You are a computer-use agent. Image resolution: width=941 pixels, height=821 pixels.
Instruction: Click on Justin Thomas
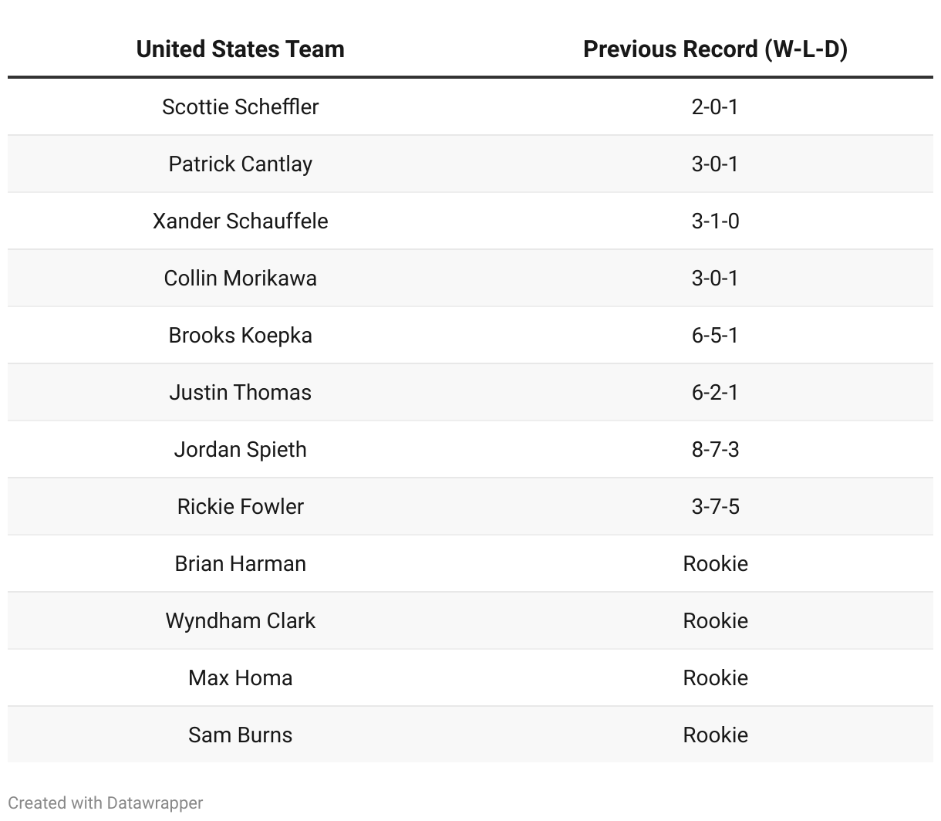click(x=240, y=392)
